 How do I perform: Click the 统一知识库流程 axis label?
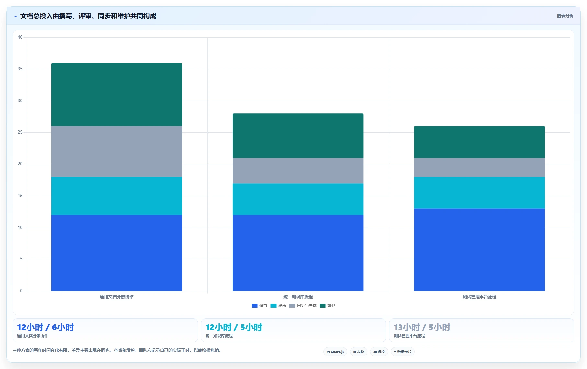(298, 297)
